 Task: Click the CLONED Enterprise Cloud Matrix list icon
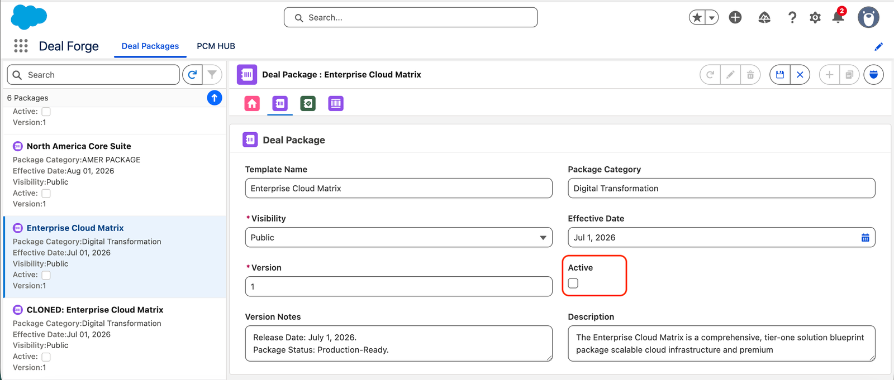tap(18, 310)
